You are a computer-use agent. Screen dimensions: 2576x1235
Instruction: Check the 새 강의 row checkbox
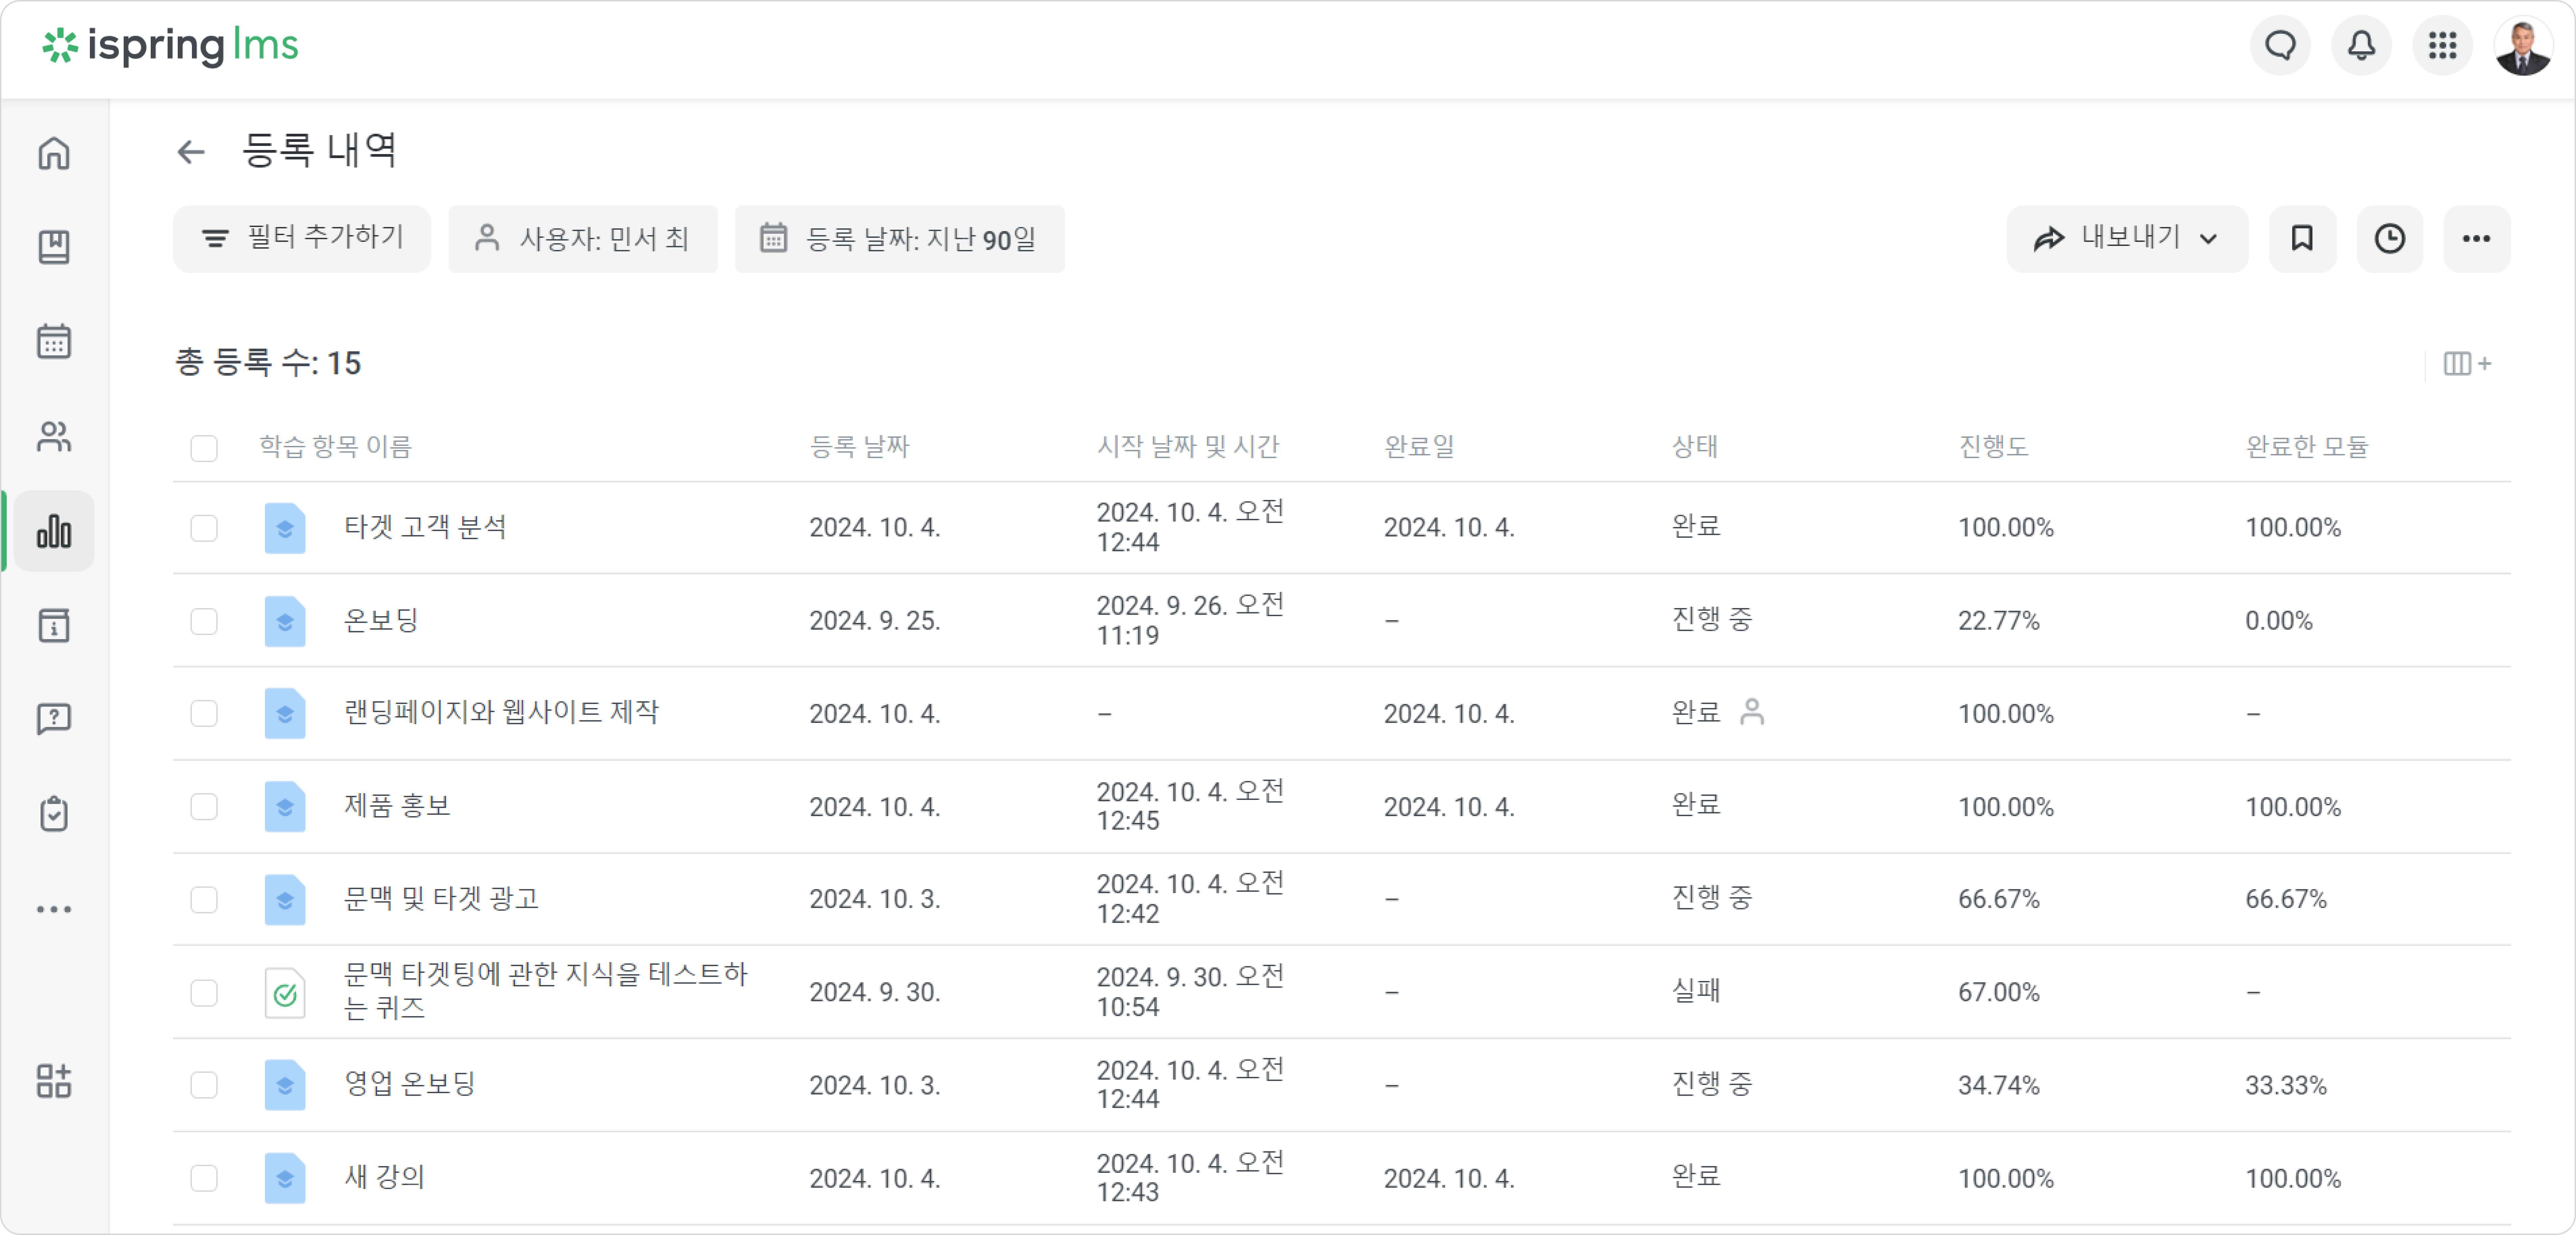click(204, 1178)
